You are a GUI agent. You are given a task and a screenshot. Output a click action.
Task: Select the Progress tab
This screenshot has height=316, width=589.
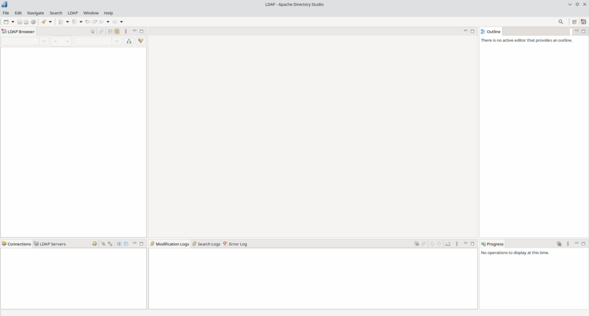click(492, 244)
